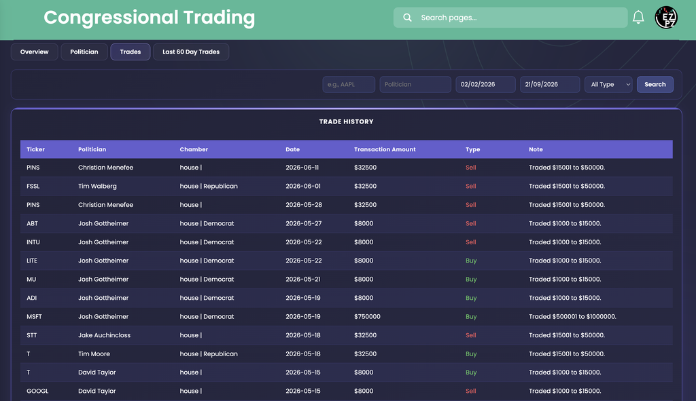Screen dimensions: 696x401
Task: Open the end date field 21/09/2026
Action: coord(550,84)
